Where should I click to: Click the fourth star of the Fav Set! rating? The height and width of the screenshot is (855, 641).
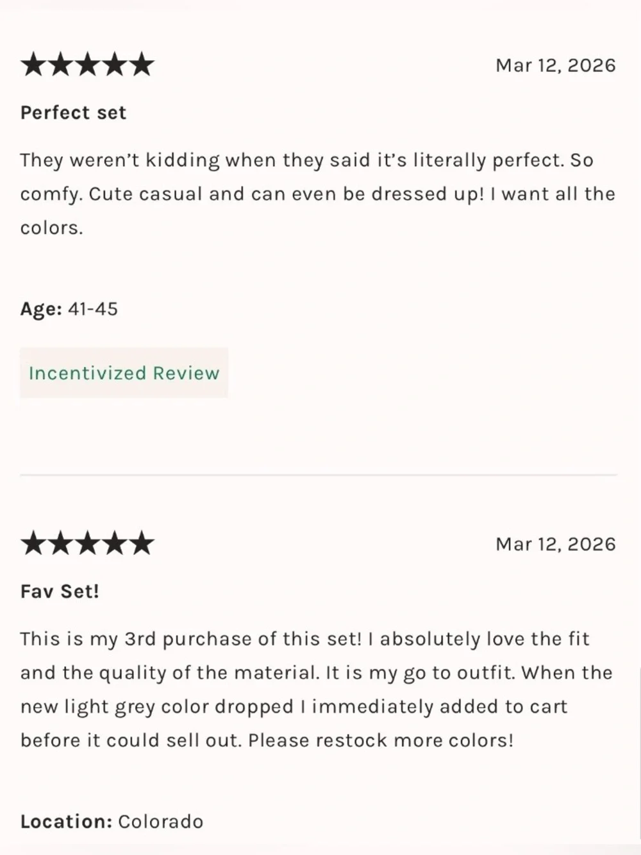(x=115, y=543)
